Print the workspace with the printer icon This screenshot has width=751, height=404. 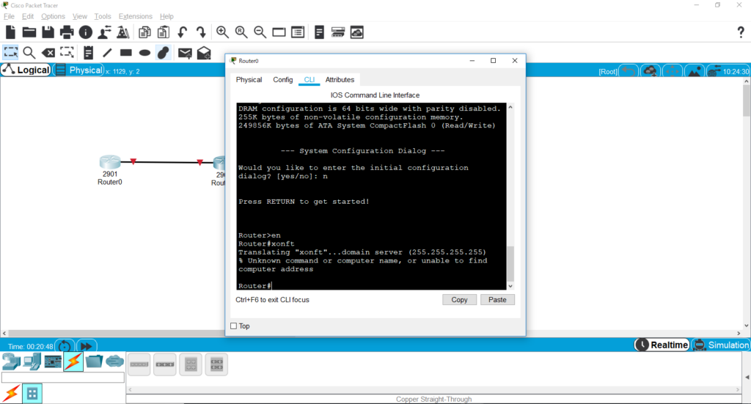67,32
